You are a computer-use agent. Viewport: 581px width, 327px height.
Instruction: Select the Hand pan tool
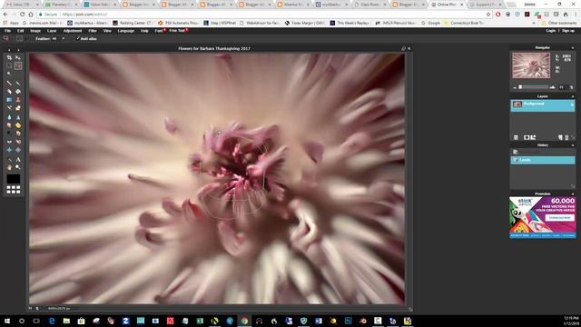point(9,167)
